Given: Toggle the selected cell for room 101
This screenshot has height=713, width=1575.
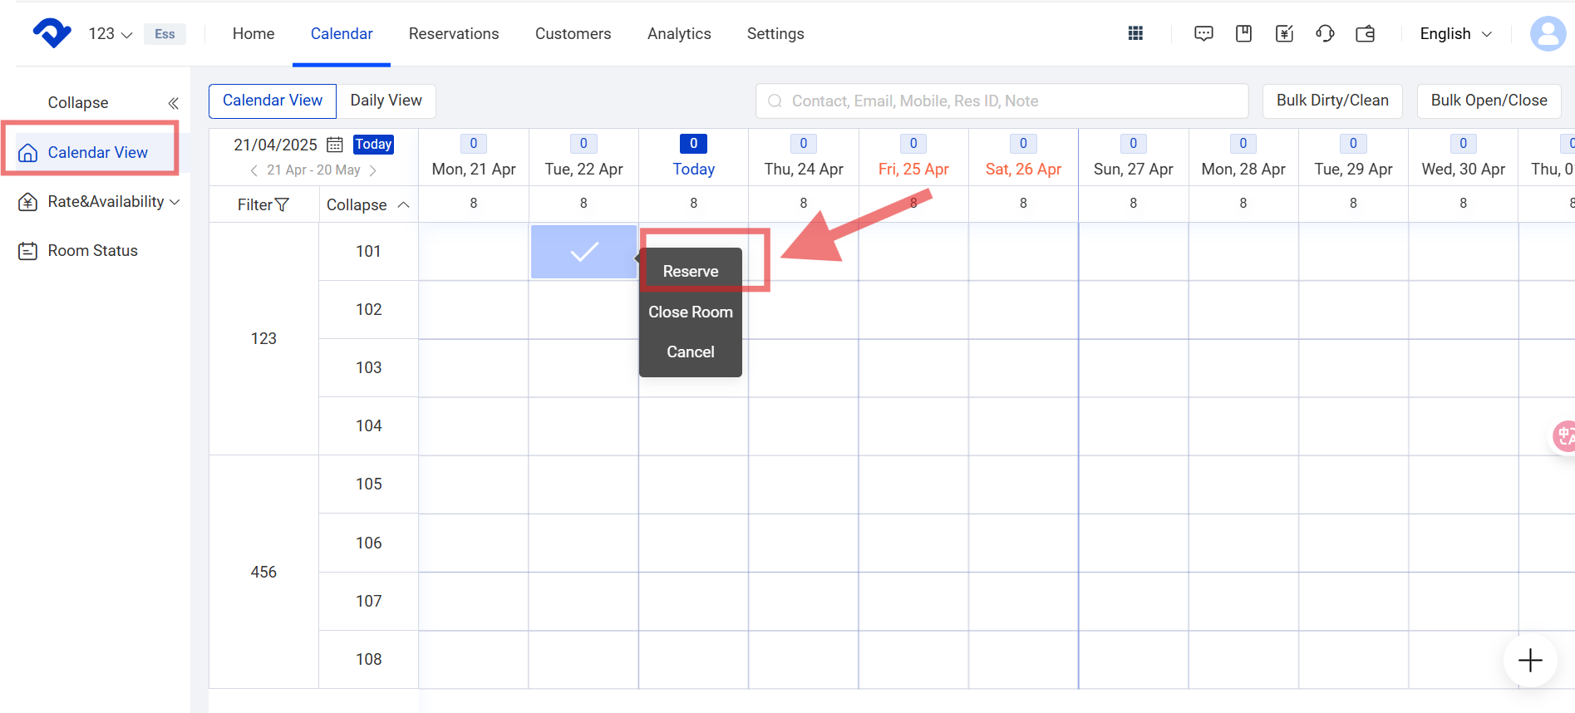Looking at the screenshot, I should point(583,251).
